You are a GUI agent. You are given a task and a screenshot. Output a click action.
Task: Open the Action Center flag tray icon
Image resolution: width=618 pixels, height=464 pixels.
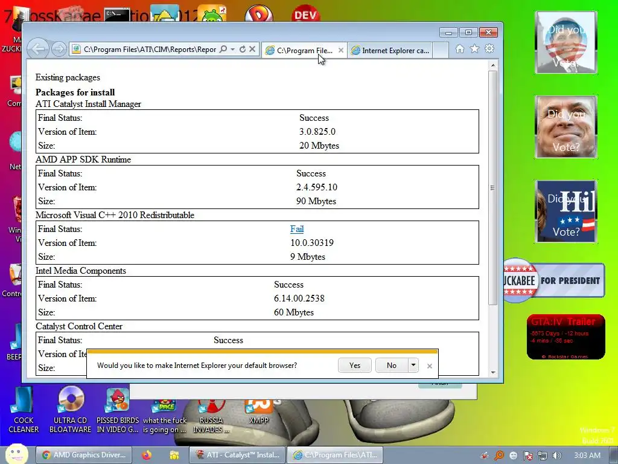point(527,456)
